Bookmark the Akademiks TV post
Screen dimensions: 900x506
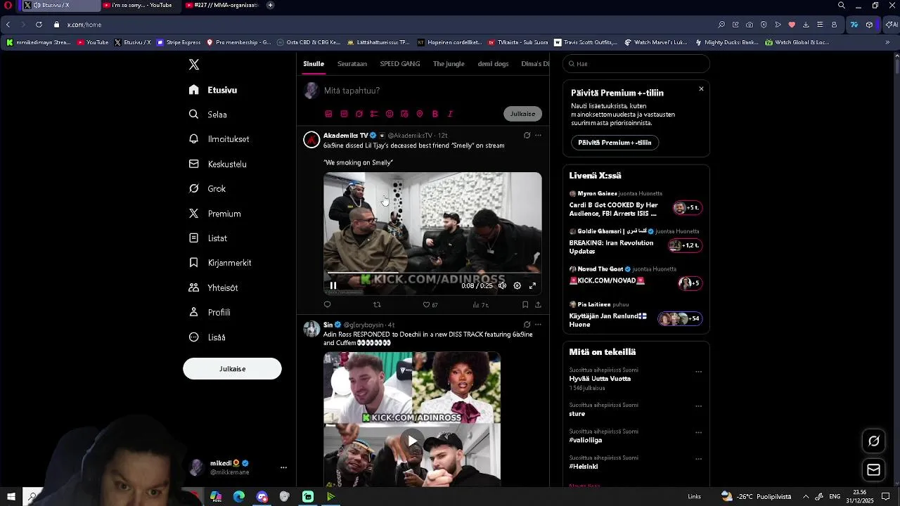[525, 304]
